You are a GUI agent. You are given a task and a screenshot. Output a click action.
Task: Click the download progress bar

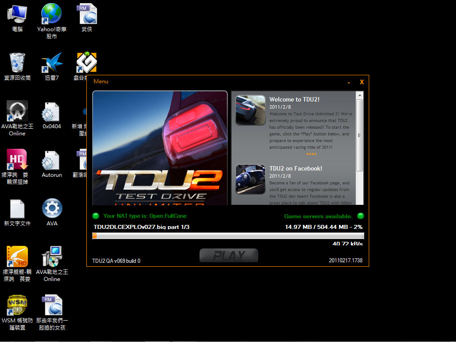(x=228, y=236)
